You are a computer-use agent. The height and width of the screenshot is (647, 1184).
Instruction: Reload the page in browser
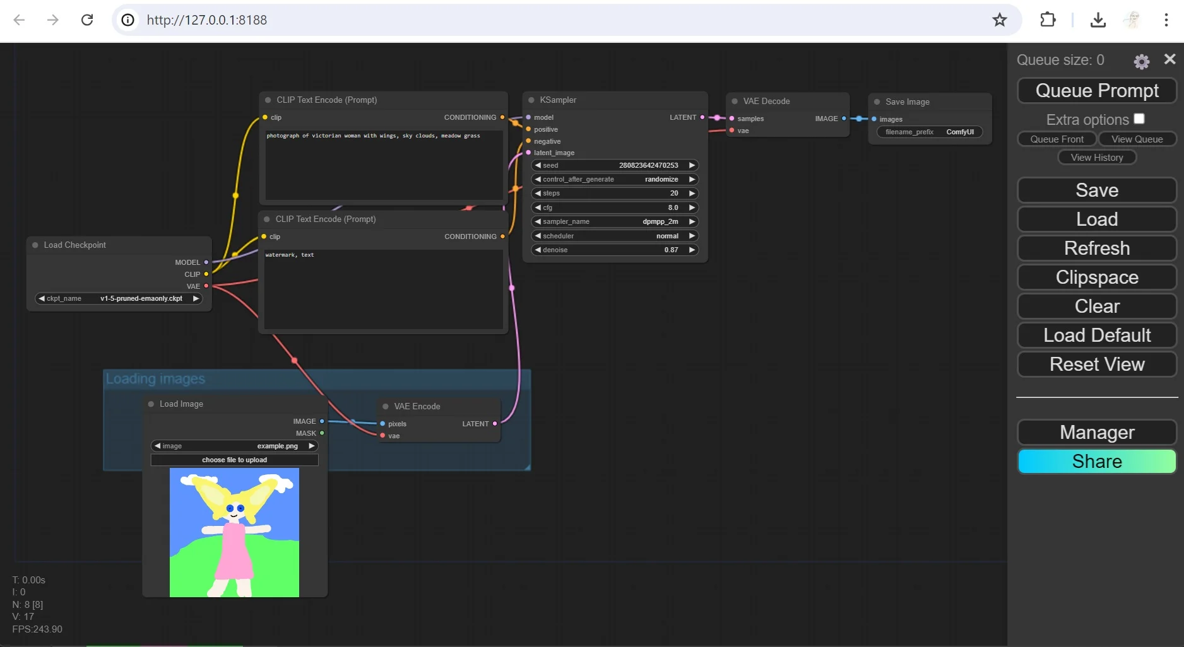point(87,20)
